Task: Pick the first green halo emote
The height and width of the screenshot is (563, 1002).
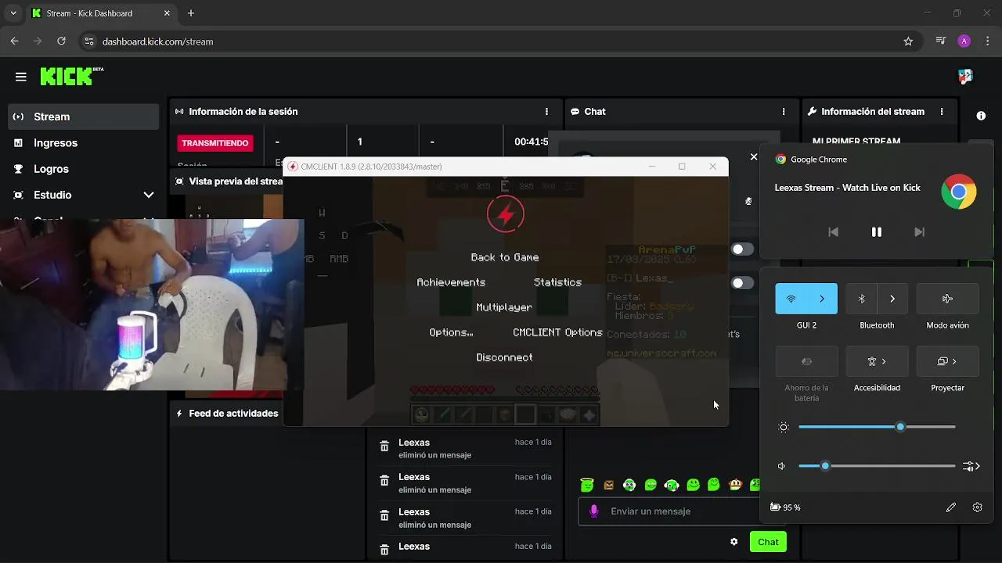Action: [x=587, y=485]
